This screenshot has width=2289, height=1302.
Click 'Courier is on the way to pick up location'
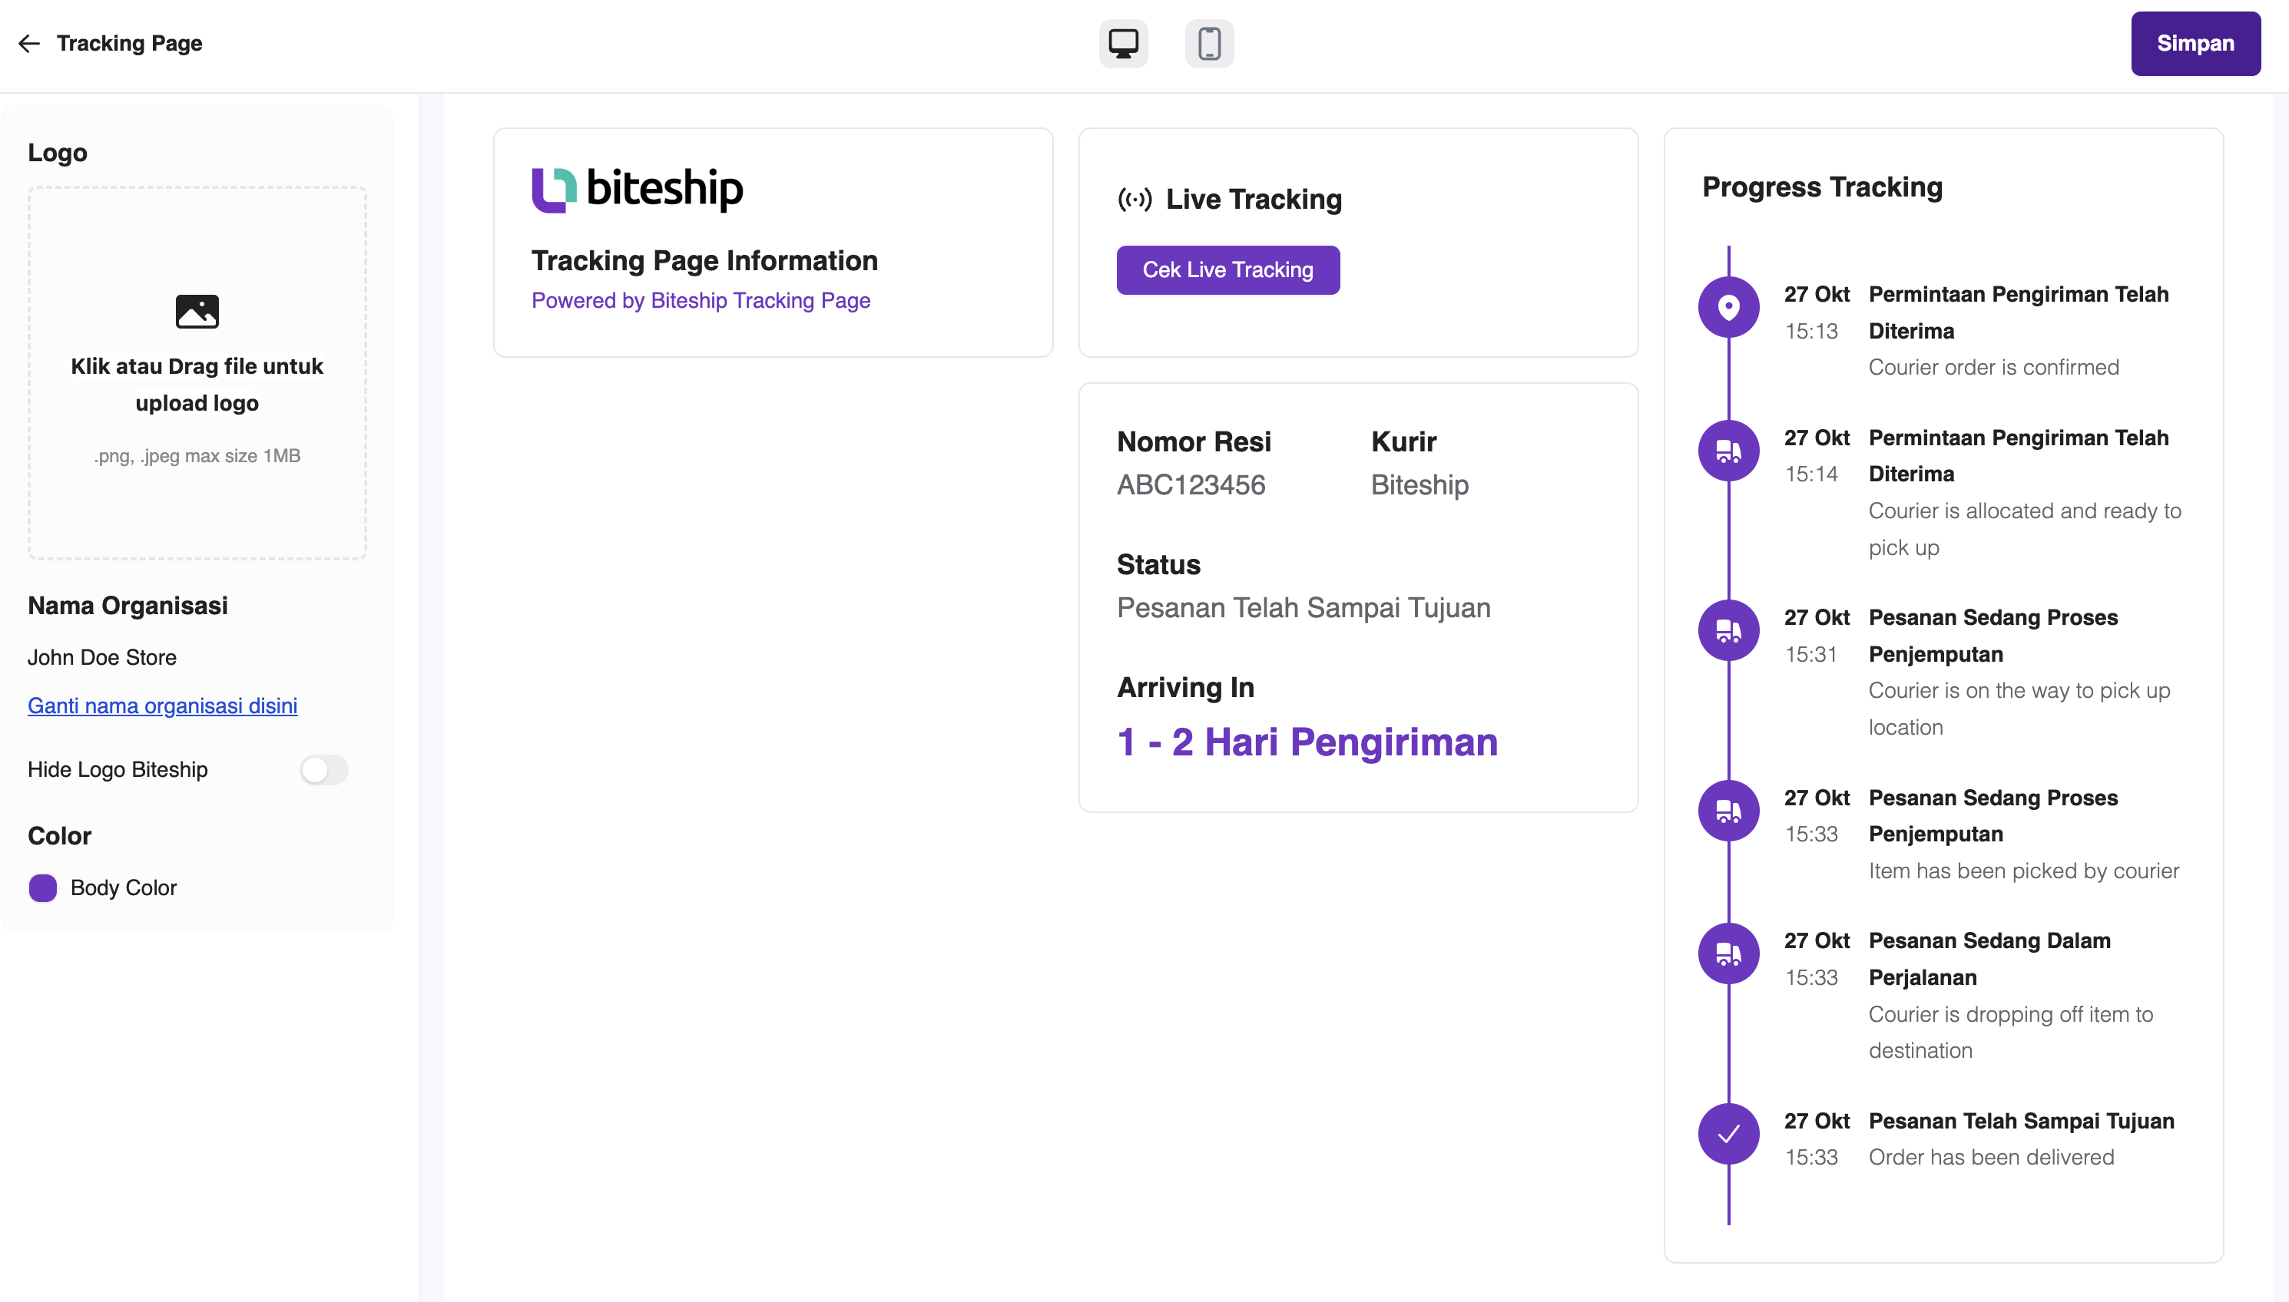2019,709
